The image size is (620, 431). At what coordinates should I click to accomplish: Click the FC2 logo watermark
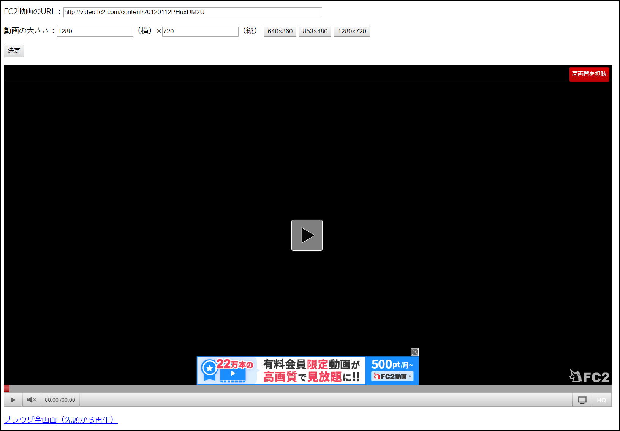point(589,376)
